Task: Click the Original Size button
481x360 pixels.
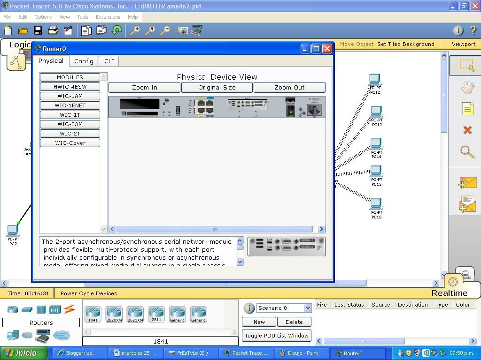Action: point(217,88)
